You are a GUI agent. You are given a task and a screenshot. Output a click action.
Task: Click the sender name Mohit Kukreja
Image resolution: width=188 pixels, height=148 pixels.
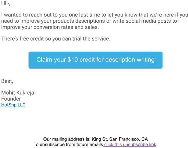(x=18, y=93)
